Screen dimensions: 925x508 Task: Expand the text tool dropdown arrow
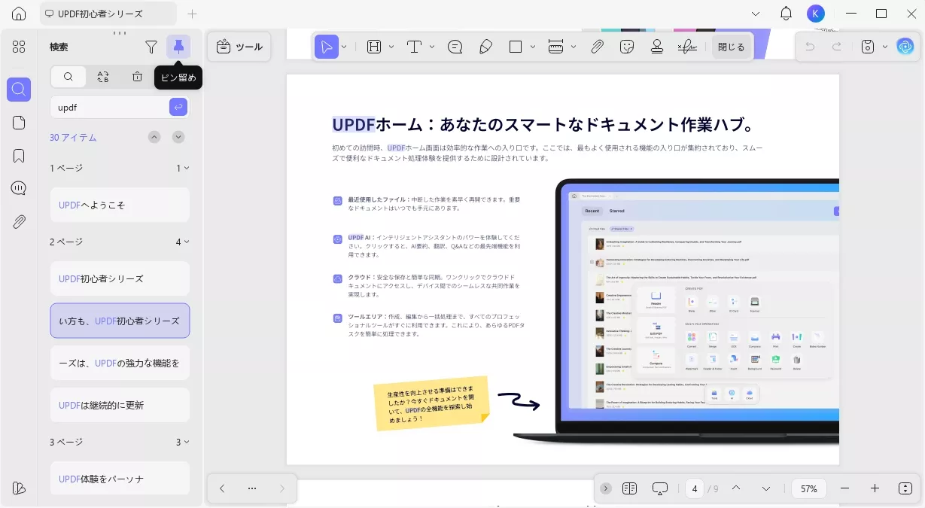click(432, 47)
